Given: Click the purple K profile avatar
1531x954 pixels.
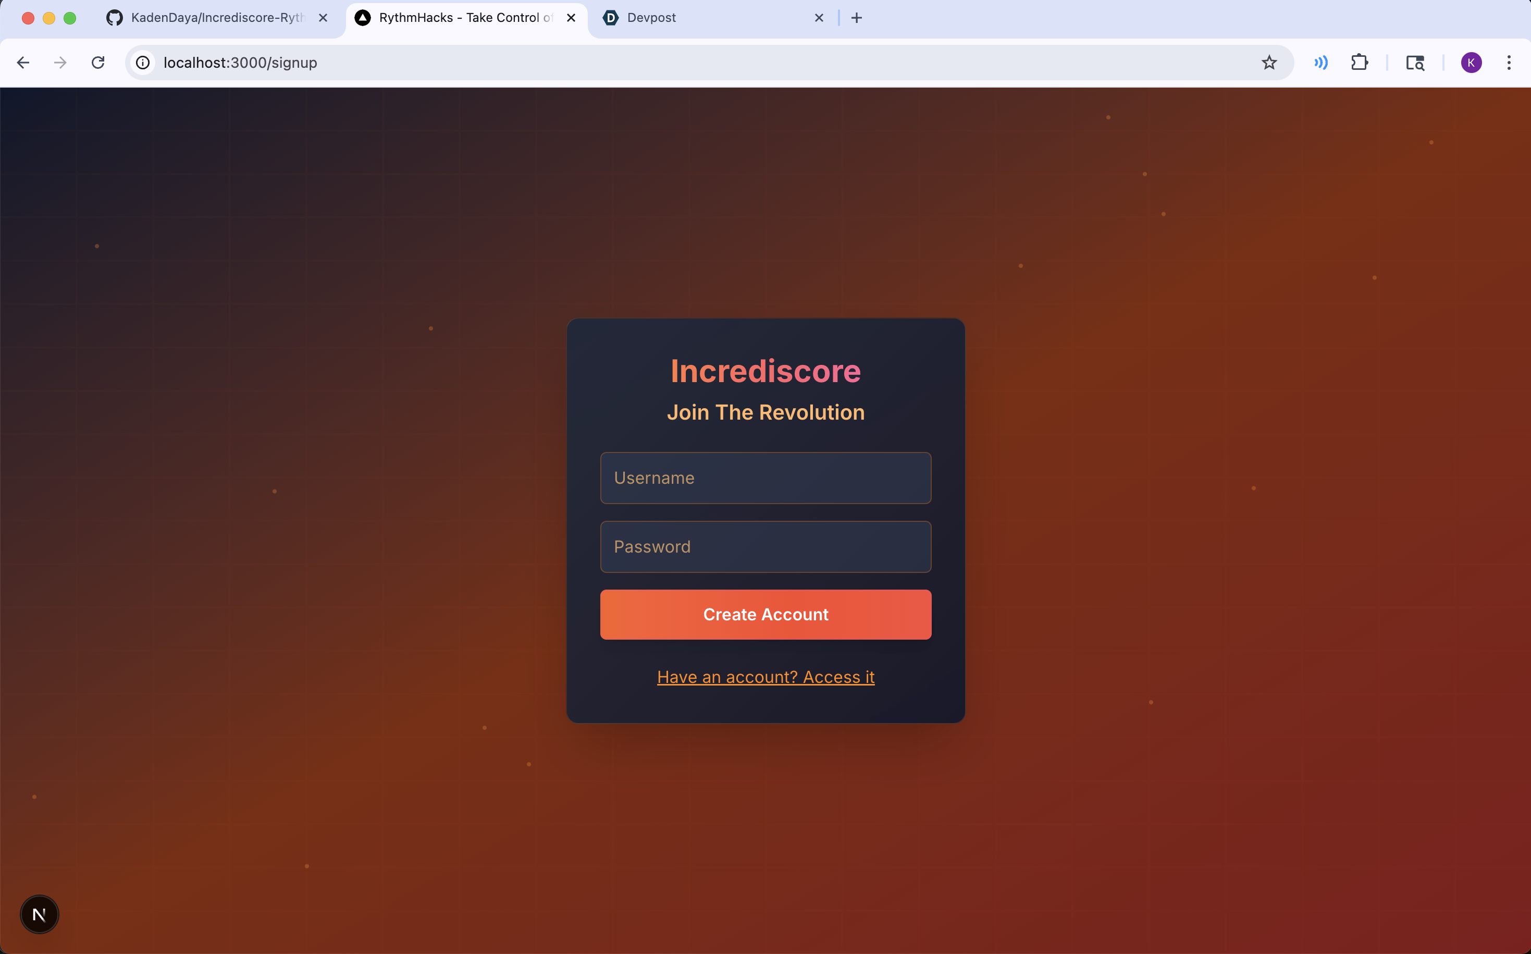Looking at the screenshot, I should coord(1471,63).
